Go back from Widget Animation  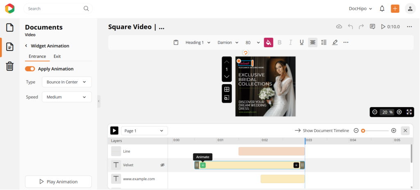26,46
